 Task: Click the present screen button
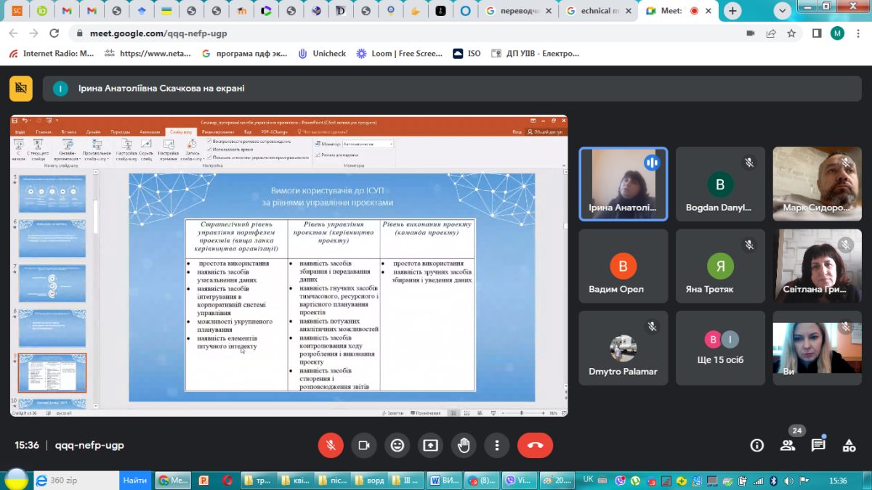431,445
